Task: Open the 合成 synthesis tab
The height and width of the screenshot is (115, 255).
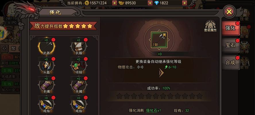Action: coord(230,63)
